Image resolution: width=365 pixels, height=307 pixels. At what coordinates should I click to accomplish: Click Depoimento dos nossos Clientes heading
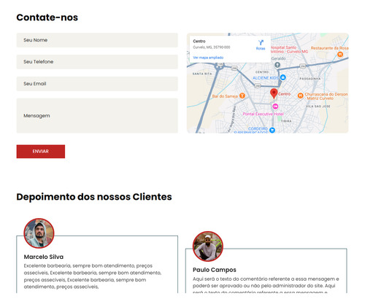pos(94,197)
